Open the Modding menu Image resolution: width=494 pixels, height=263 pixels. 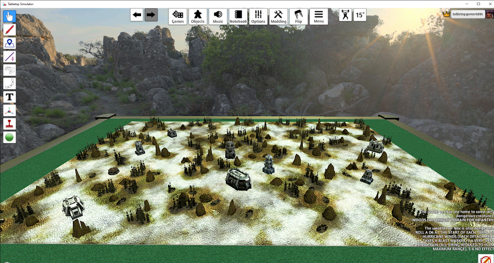point(279,17)
